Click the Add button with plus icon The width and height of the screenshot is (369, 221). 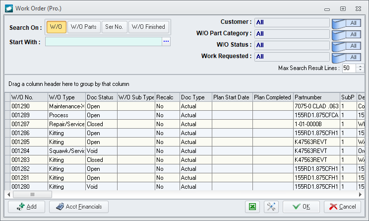click(x=26, y=207)
